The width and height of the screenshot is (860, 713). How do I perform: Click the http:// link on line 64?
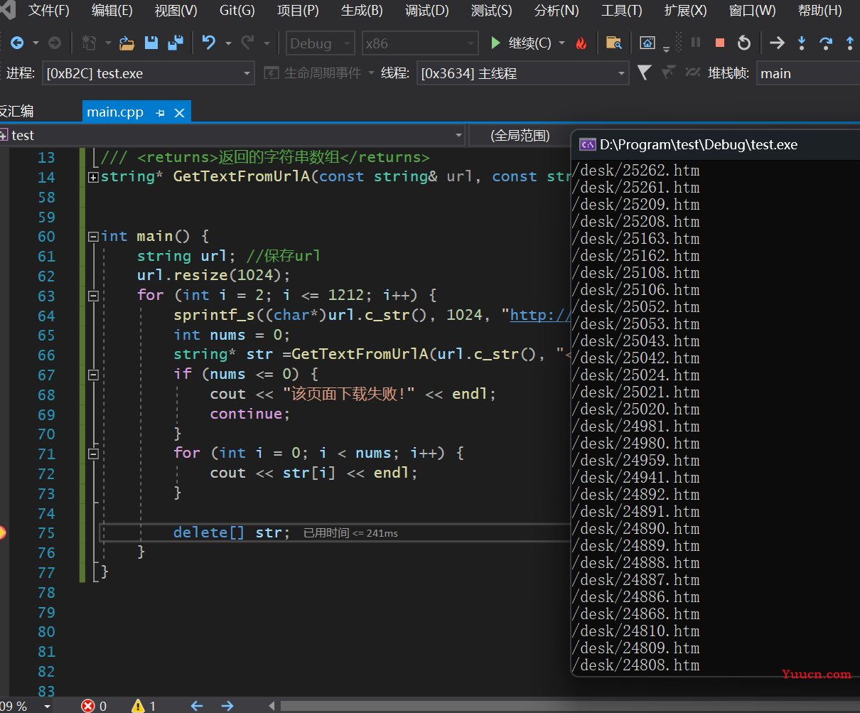pos(540,316)
